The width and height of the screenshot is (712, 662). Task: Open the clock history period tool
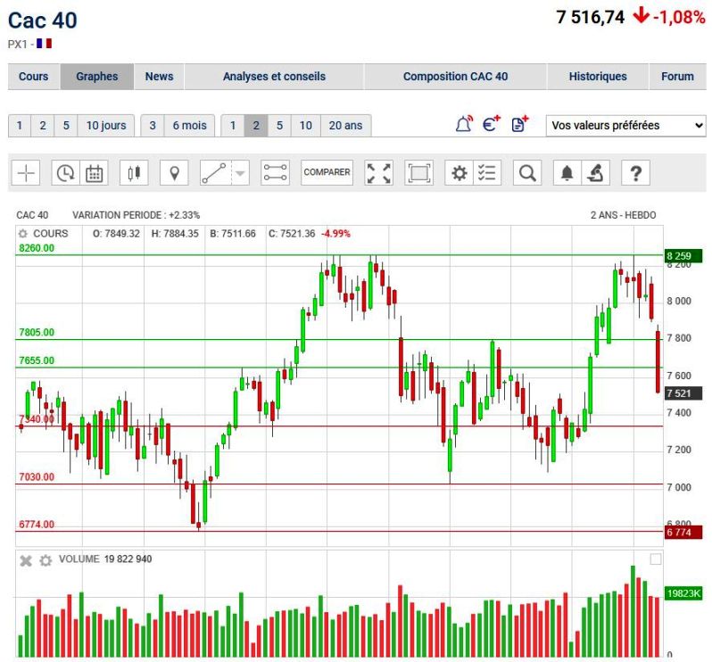[x=66, y=173]
